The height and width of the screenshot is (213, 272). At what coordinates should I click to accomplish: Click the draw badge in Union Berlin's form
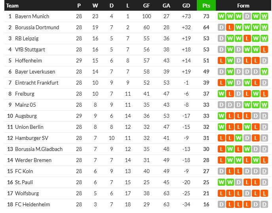[x=264, y=127]
